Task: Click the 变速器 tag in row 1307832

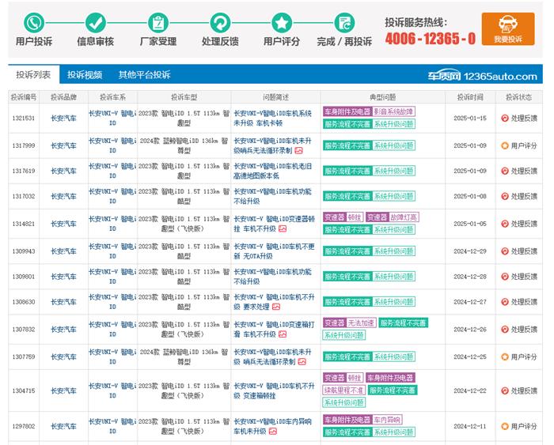Action: 334,322
